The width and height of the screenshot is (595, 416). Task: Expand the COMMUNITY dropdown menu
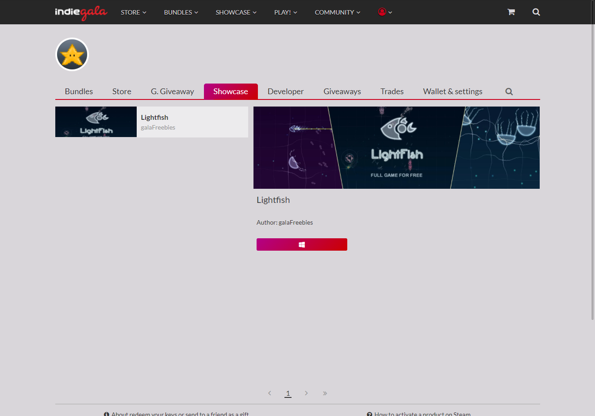(338, 12)
